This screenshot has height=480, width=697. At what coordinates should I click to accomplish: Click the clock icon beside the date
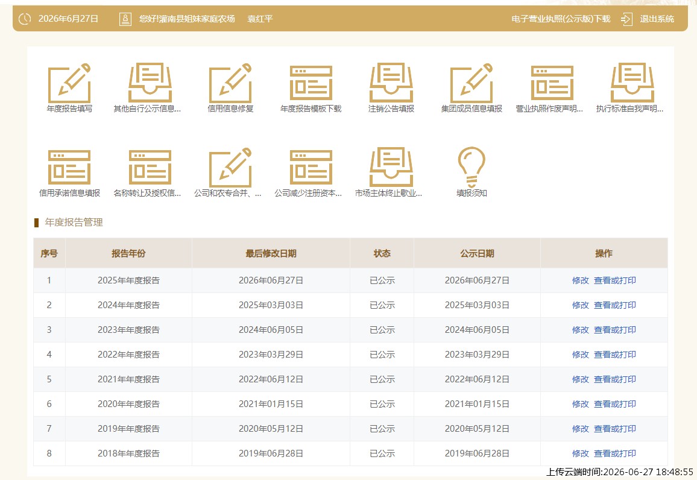click(x=25, y=19)
